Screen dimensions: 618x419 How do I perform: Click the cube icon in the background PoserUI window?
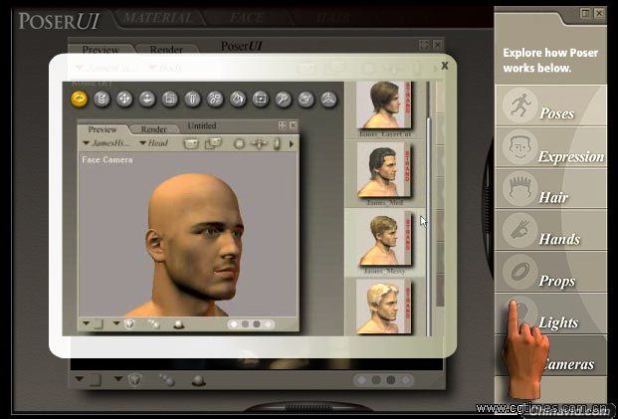pos(135,380)
